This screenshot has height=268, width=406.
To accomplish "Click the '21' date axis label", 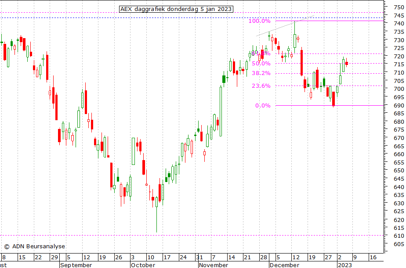I will [x=247, y=257].
